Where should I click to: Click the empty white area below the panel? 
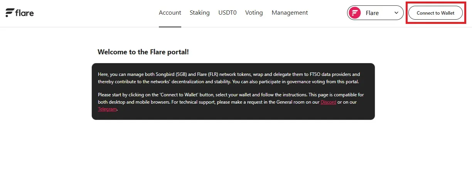[233, 158]
